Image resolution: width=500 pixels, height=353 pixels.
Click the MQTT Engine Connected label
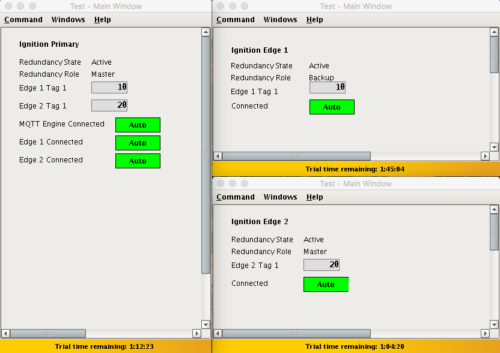[62, 124]
